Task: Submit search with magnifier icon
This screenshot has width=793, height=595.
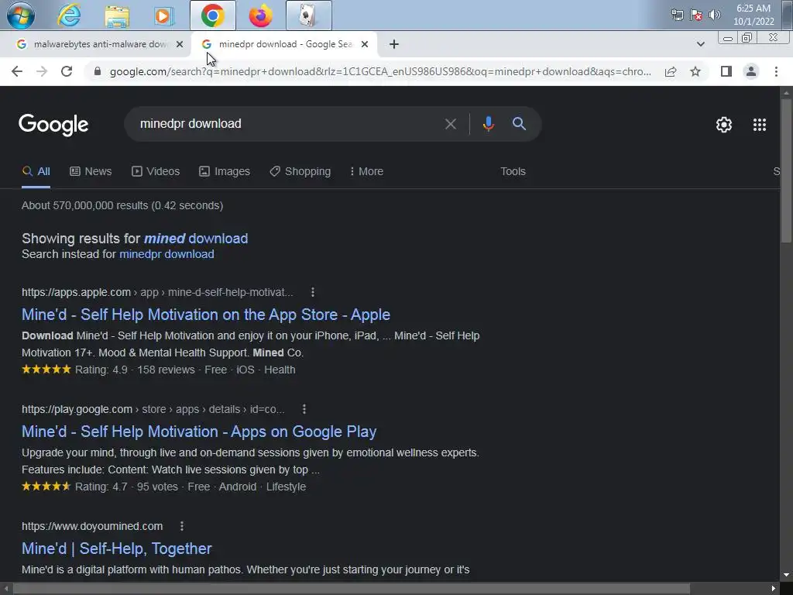Action: pyautogui.click(x=519, y=124)
